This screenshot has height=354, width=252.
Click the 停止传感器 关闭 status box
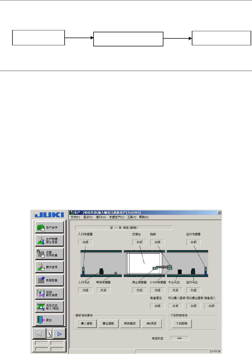[139, 290]
